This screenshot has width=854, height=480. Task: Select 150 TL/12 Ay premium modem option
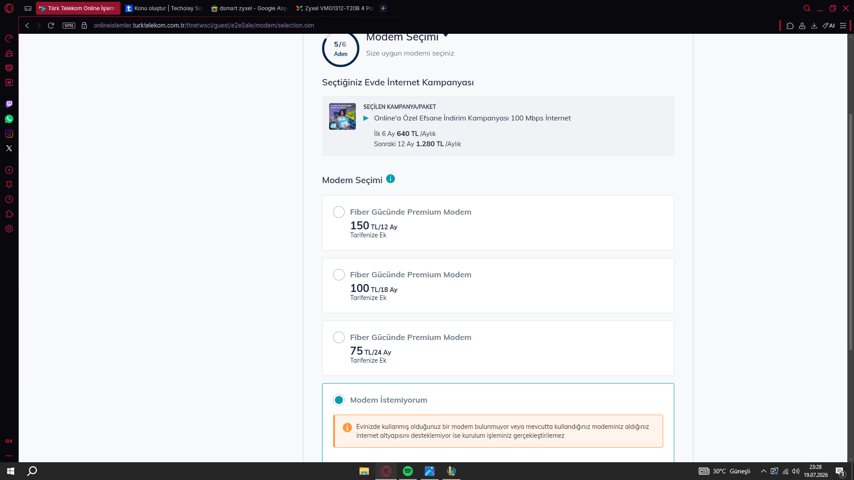click(x=339, y=212)
